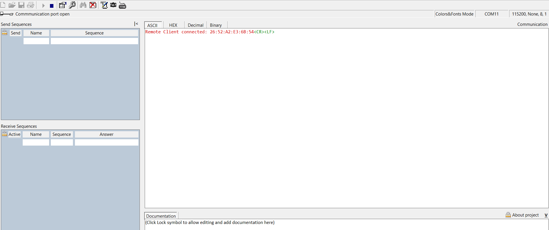Viewport: 549px width, 230px height.
Task: Open options using the wrench icon
Action: pyautogui.click(x=72, y=5)
